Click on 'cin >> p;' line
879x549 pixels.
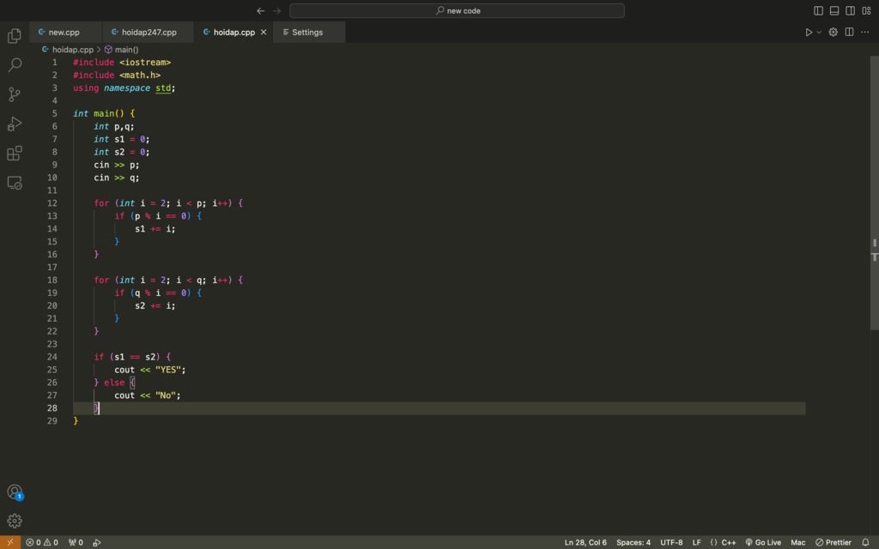117,165
